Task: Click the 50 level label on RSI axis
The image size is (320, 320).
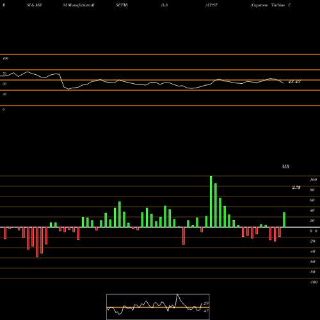Action: pyautogui.click(x=4, y=84)
